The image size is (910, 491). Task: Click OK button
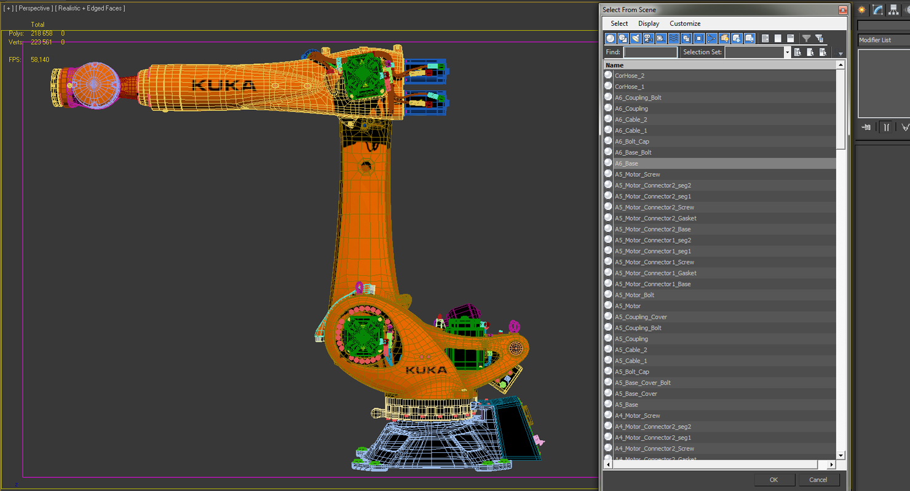click(x=774, y=479)
